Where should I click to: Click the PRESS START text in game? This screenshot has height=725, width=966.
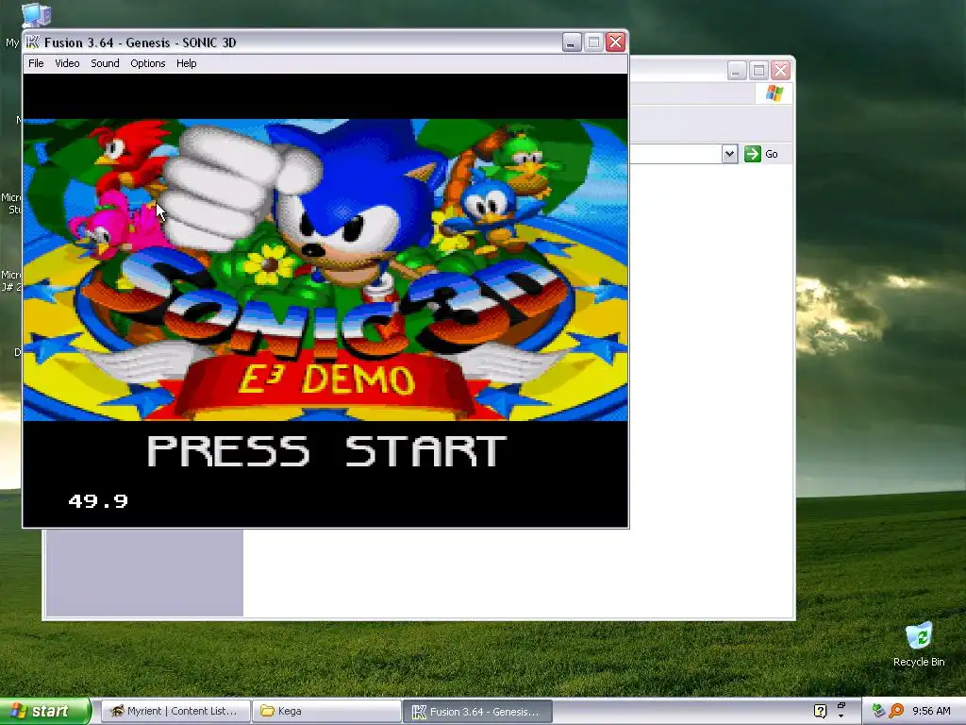coord(326,450)
